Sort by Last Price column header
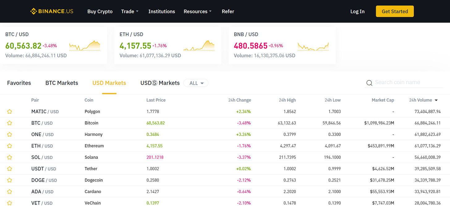Image resolution: width=450 pixels, height=206 pixels. pos(156,100)
